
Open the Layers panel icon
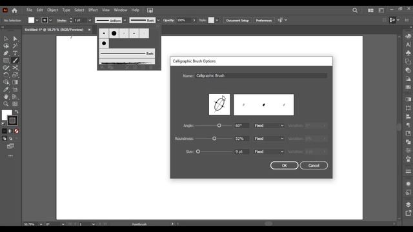(408, 204)
